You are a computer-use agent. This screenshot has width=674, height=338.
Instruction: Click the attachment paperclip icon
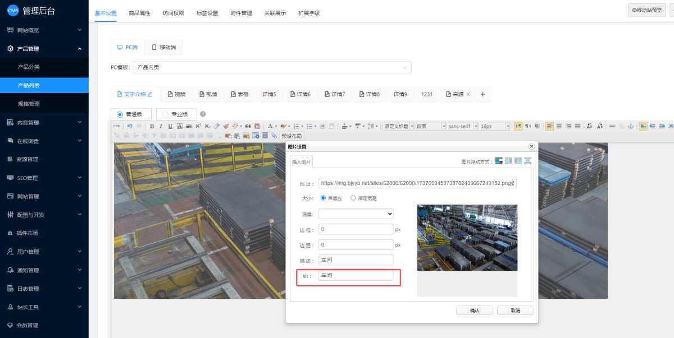coord(274,136)
